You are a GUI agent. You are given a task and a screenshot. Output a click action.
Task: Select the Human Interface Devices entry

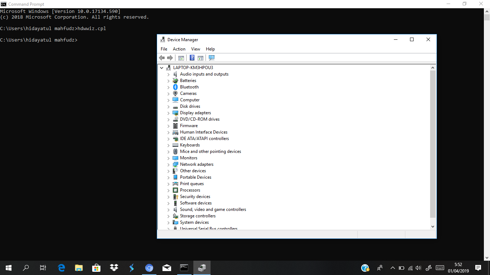coord(204,132)
